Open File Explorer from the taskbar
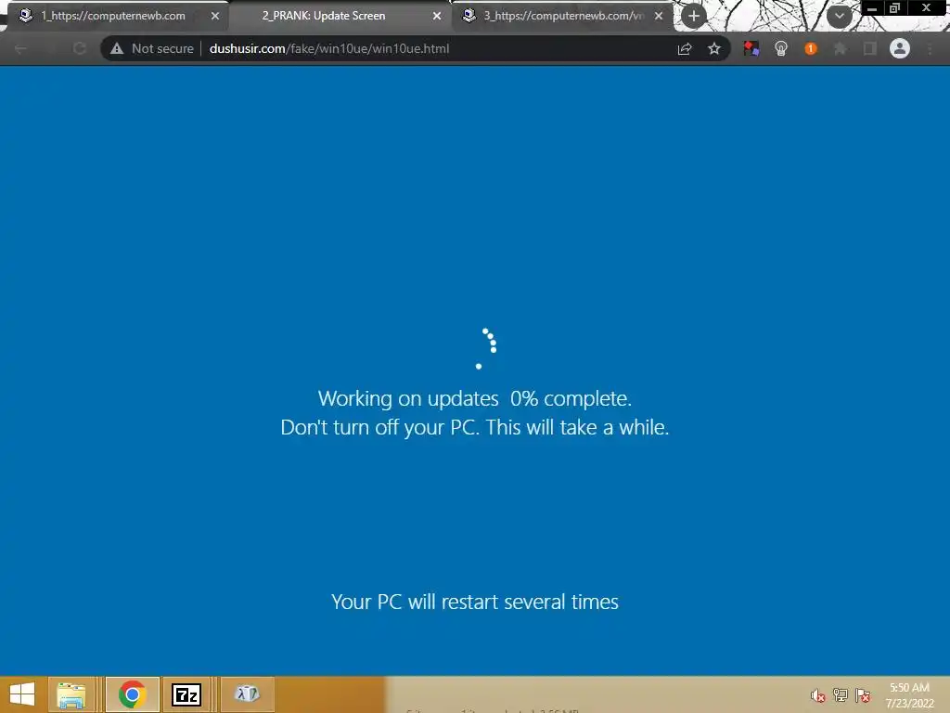Screen dimensions: 950x713 coord(71,694)
